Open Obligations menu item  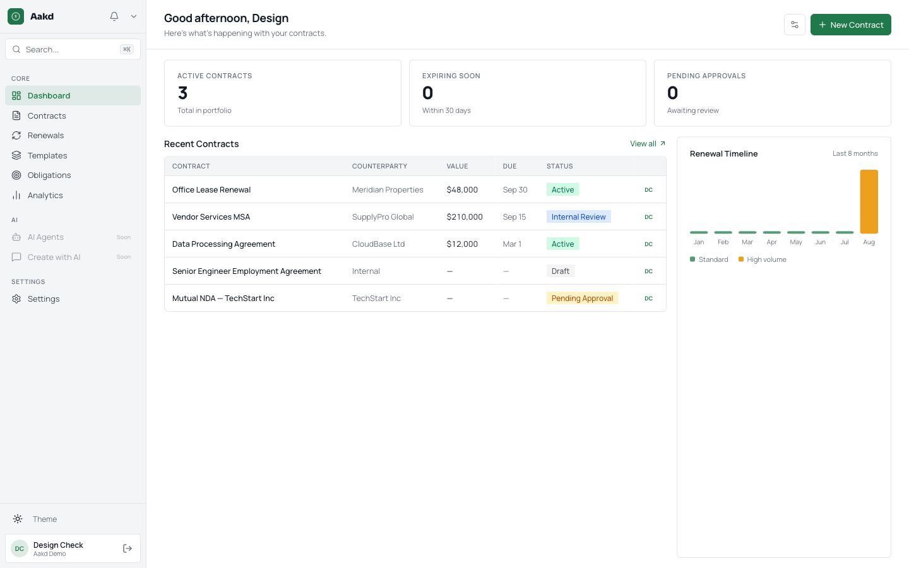[73, 175]
